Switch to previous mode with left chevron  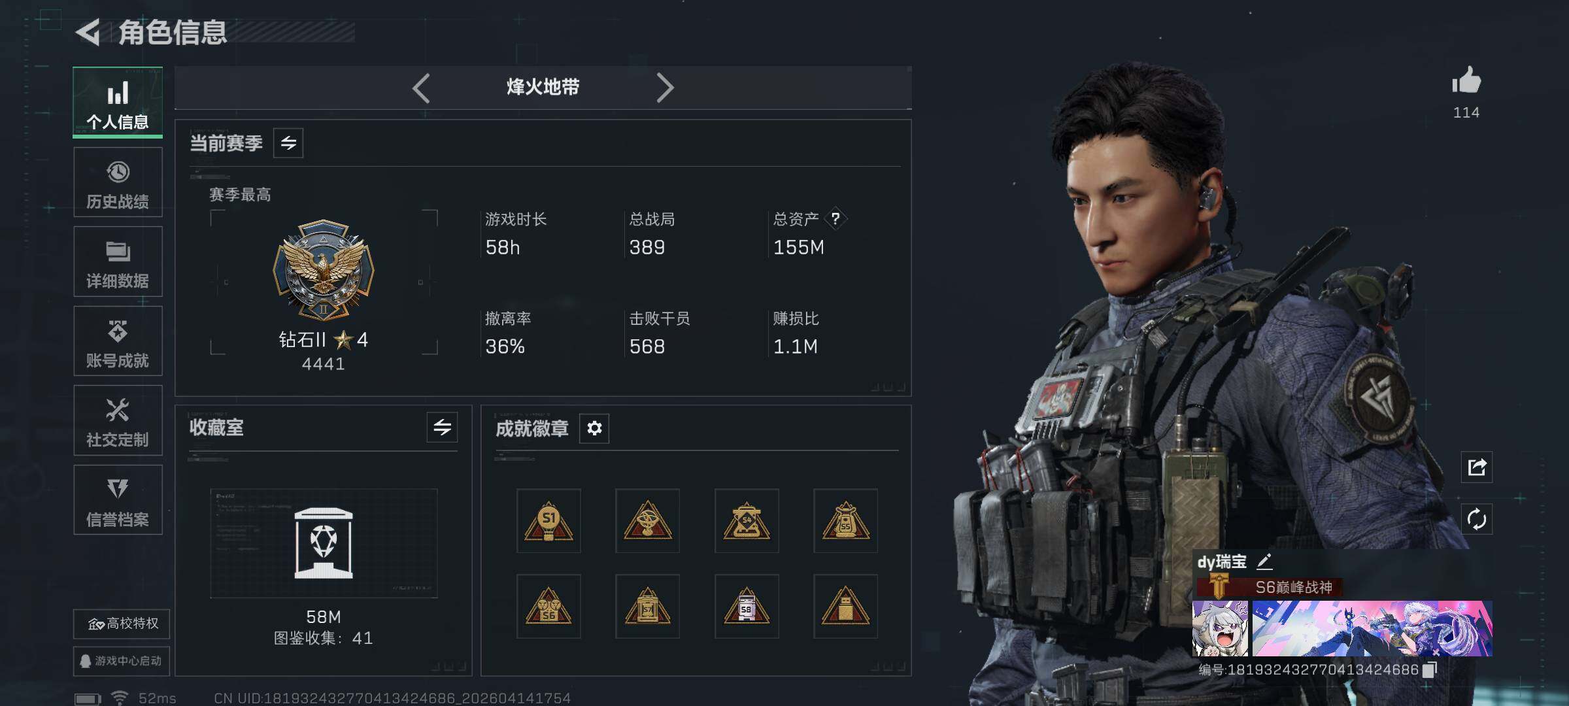tap(422, 88)
